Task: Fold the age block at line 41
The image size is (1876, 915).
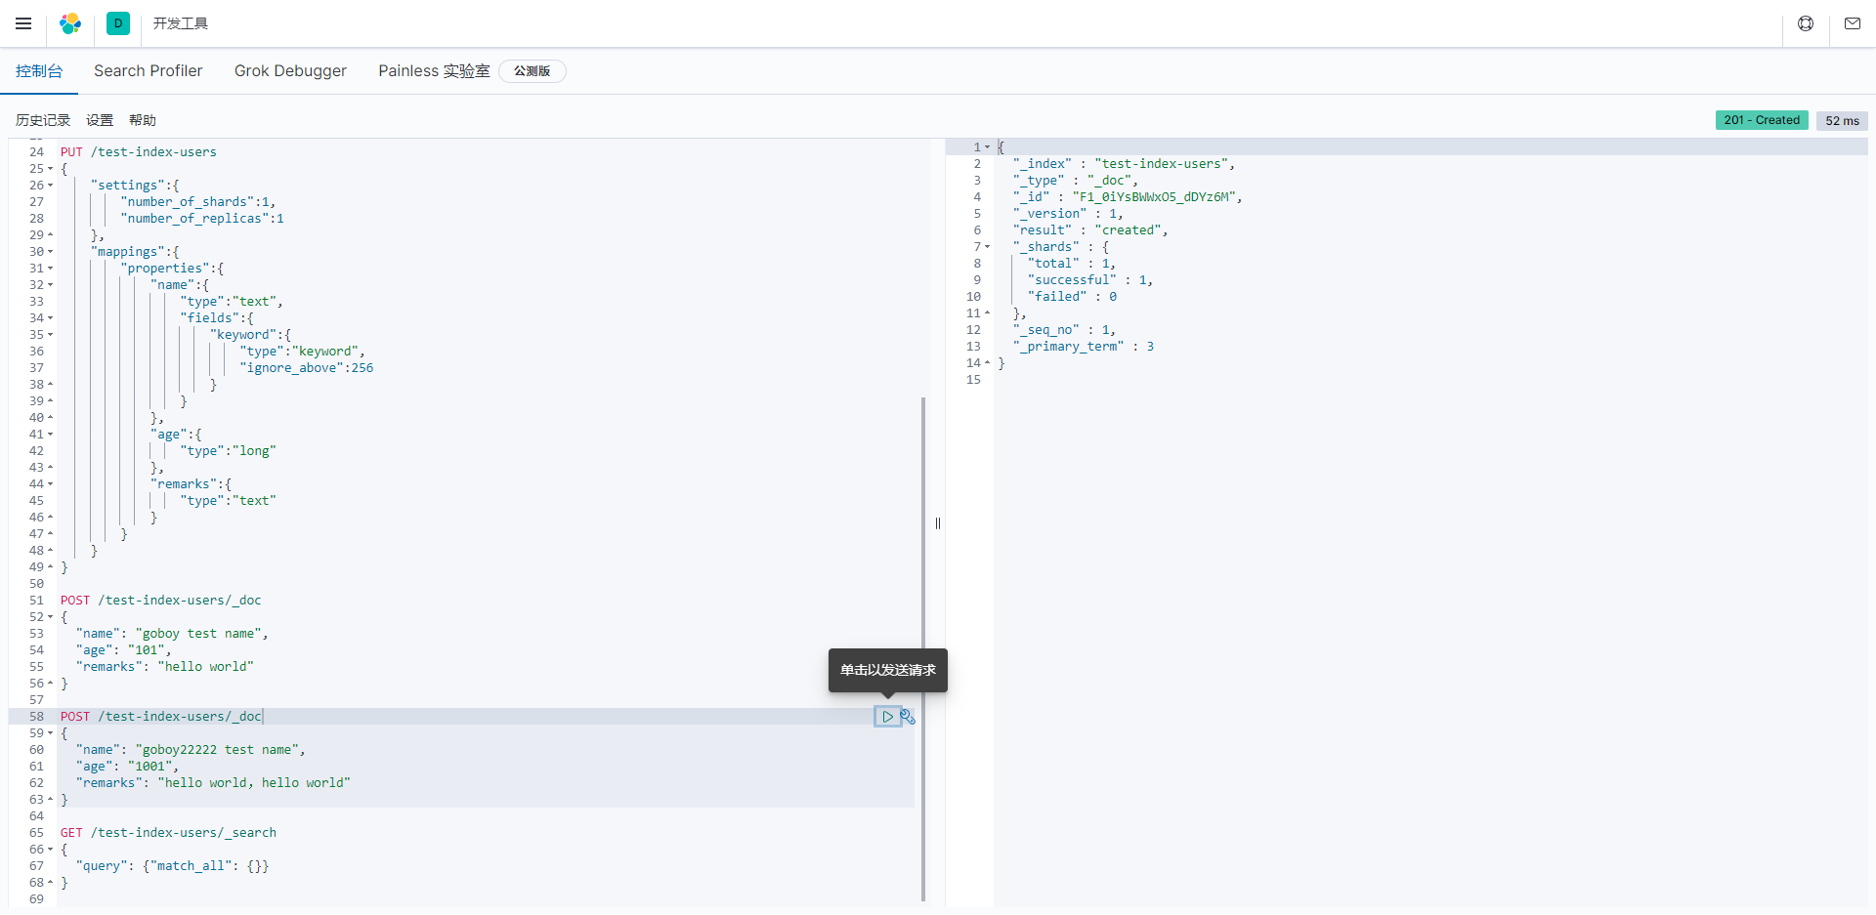Action: [x=51, y=435]
